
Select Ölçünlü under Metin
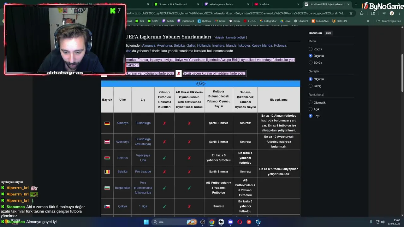click(311, 56)
